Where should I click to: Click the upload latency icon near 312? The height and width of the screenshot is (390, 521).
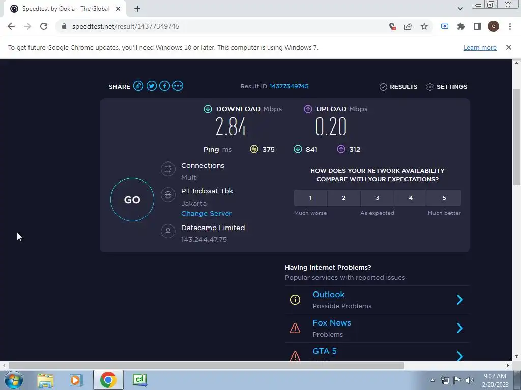341,149
